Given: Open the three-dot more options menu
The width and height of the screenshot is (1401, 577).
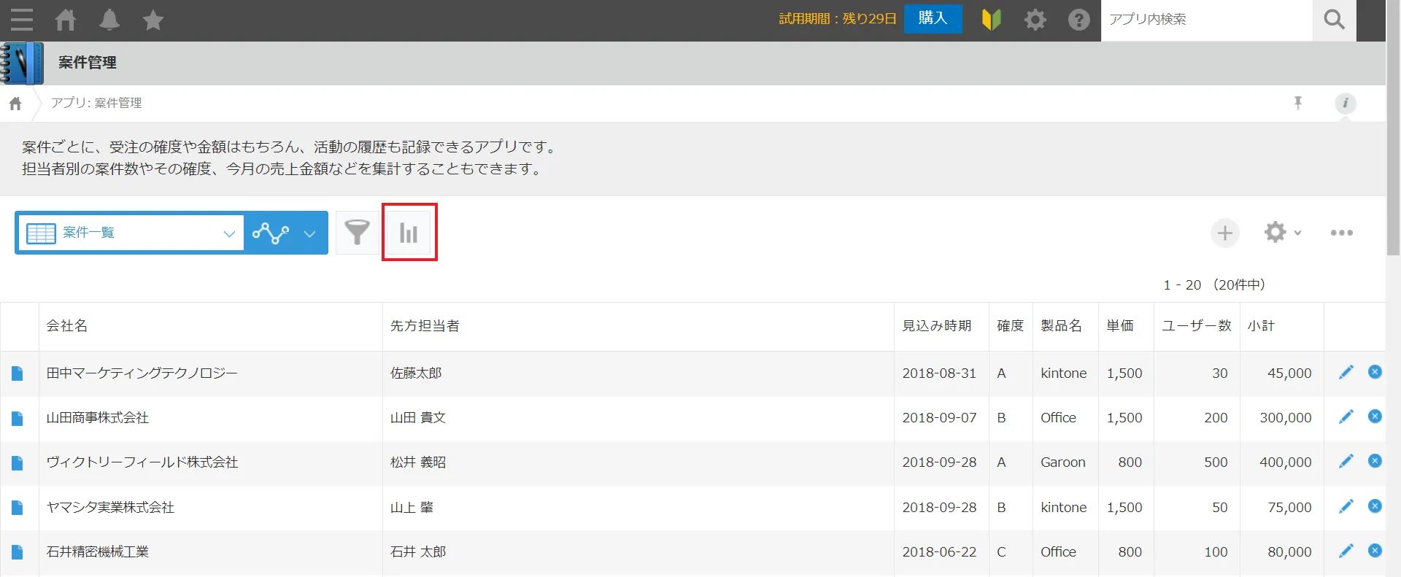Looking at the screenshot, I should coord(1341,233).
